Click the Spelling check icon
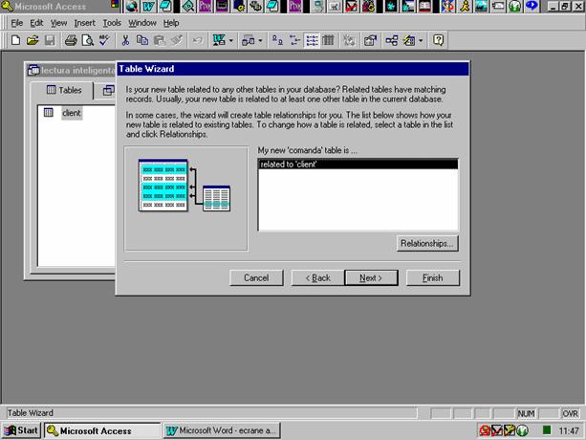 pyautogui.click(x=103, y=40)
